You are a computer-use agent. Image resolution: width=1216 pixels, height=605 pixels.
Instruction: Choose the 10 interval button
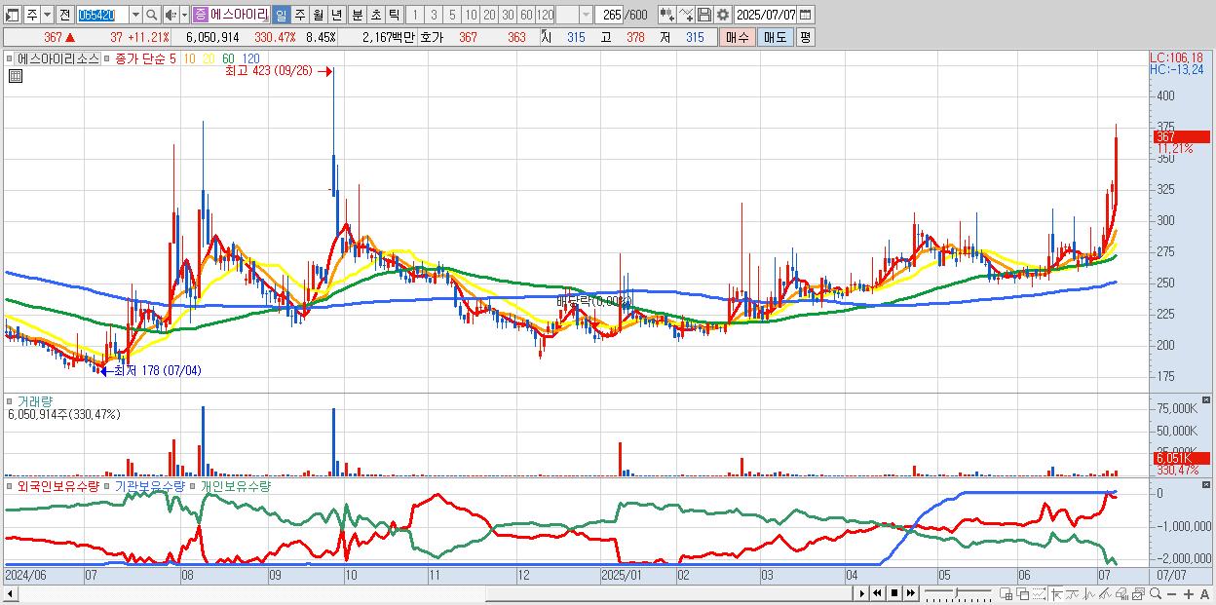(471, 15)
